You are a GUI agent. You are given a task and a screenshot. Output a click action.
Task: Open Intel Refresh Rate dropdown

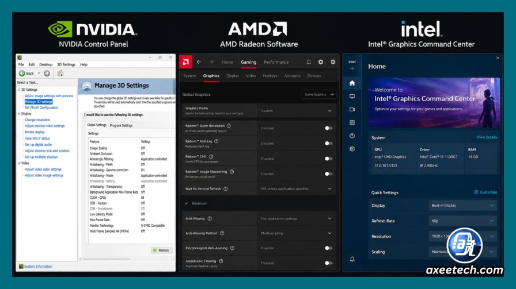(x=462, y=221)
